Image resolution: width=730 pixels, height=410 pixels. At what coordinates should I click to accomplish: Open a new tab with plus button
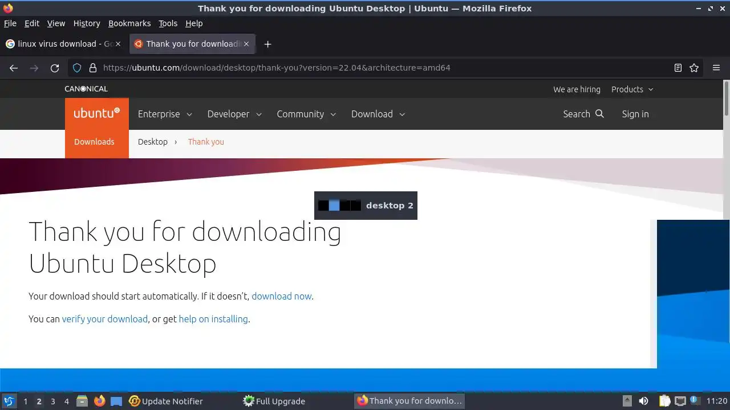[x=267, y=44]
